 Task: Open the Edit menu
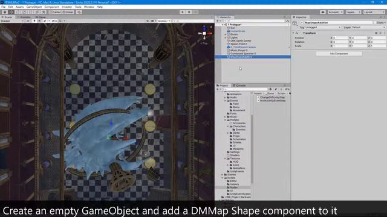(10, 7)
